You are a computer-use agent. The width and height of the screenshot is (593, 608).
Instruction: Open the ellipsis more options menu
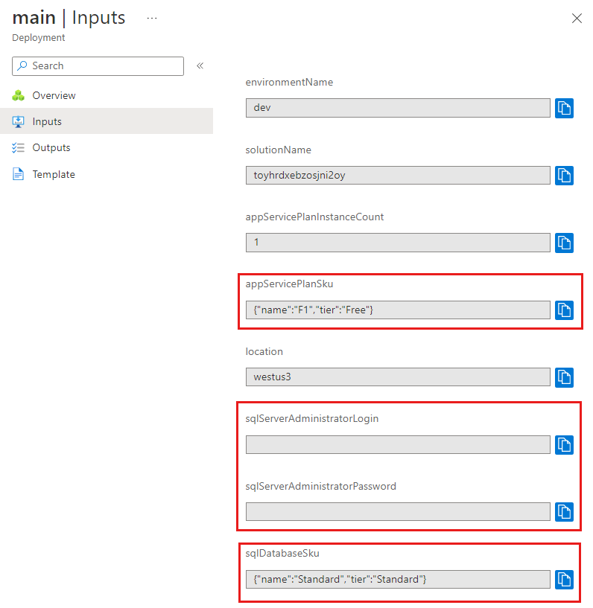point(152,18)
